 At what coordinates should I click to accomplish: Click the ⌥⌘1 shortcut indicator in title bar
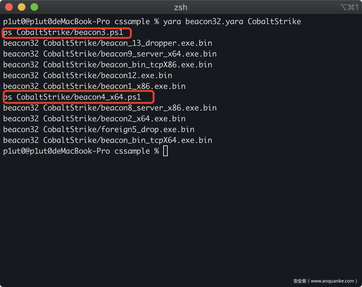[349, 7]
